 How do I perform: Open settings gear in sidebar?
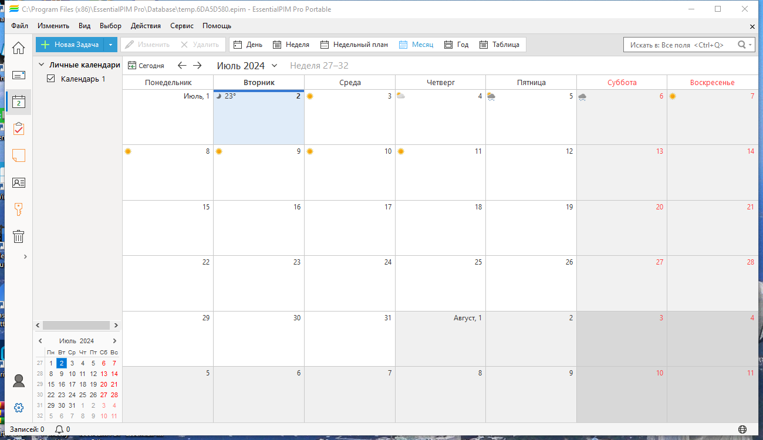click(19, 408)
